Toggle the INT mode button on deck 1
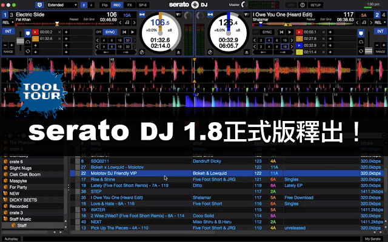The image size is (388, 242). point(8,31)
